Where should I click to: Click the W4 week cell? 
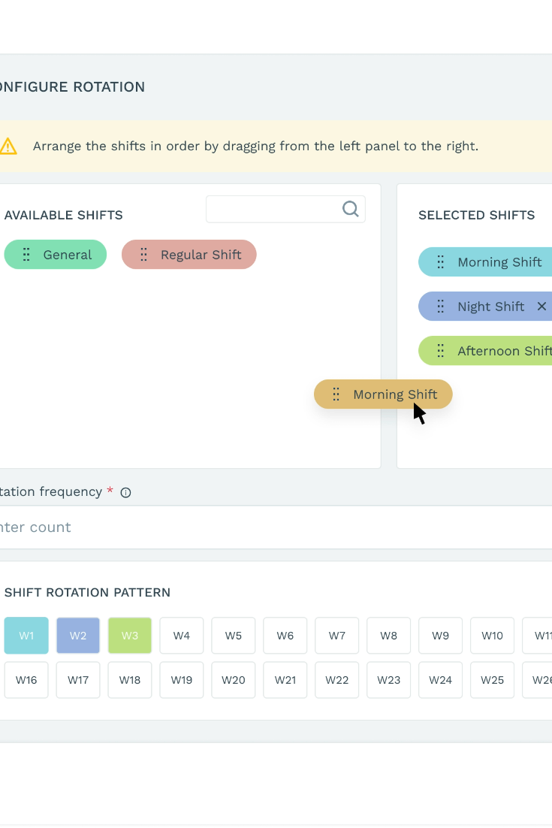pos(182,636)
